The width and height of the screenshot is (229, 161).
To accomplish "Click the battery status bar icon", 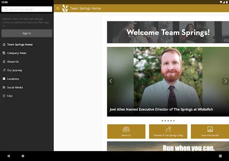I will [x=227, y=2].
